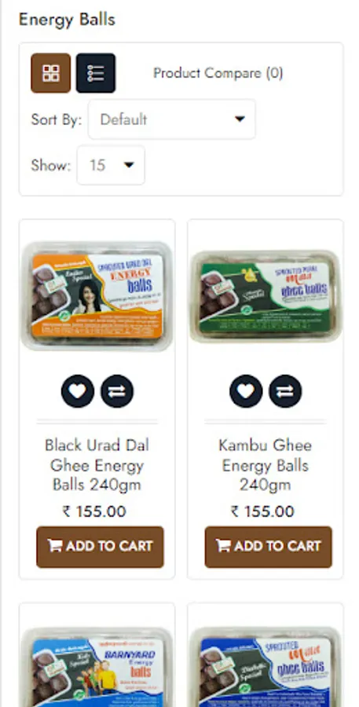Open the Sort By dropdown
Screen dimensions: 359x707
172,119
